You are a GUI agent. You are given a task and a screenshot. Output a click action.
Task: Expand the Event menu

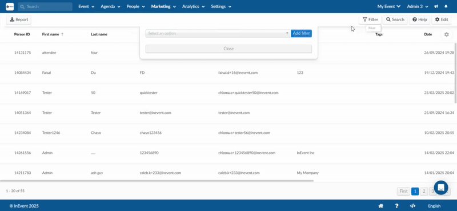tap(86, 6)
